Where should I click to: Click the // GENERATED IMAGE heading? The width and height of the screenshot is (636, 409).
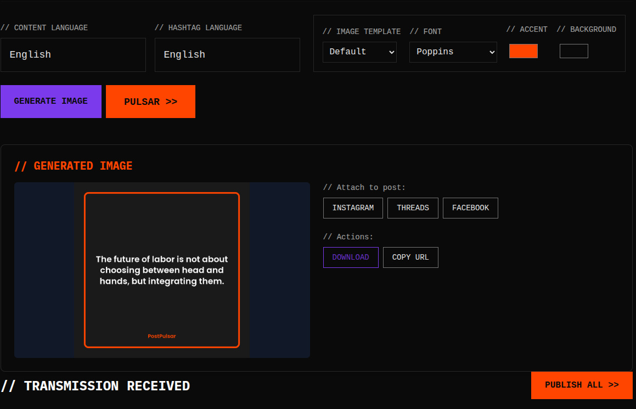74,166
